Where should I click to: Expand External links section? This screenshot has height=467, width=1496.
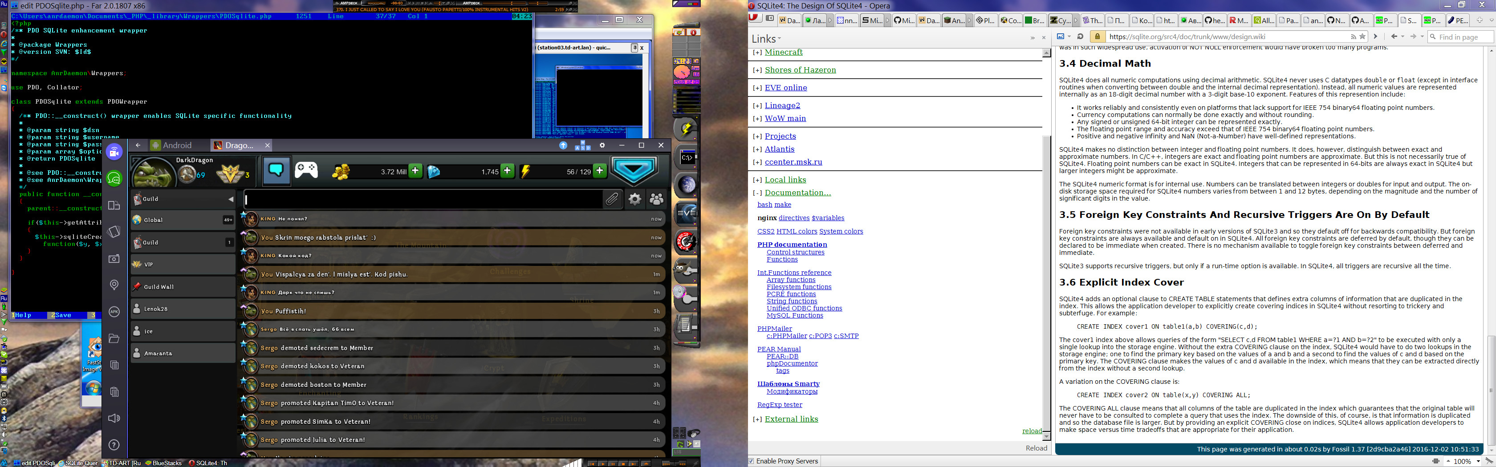[757, 419]
